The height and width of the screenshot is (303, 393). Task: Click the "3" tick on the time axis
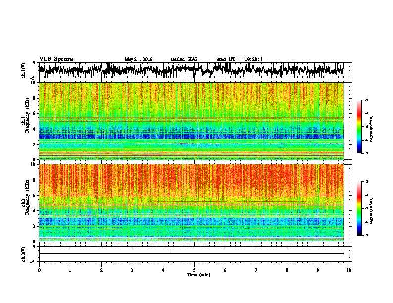132,270
